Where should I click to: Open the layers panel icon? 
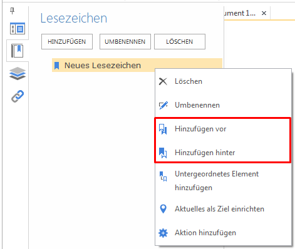(x=18, y=74)
